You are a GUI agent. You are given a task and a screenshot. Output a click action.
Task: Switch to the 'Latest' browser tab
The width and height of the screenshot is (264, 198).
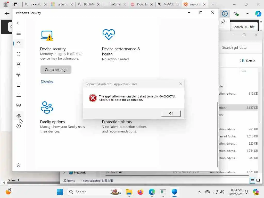[62, 4]
